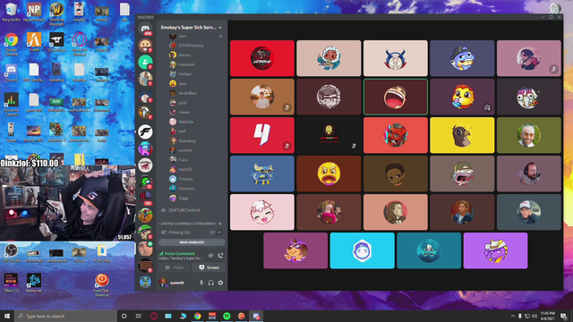Turn on camera with the Video button
Screen dimensions: 573x322
(x=175, y=267)
